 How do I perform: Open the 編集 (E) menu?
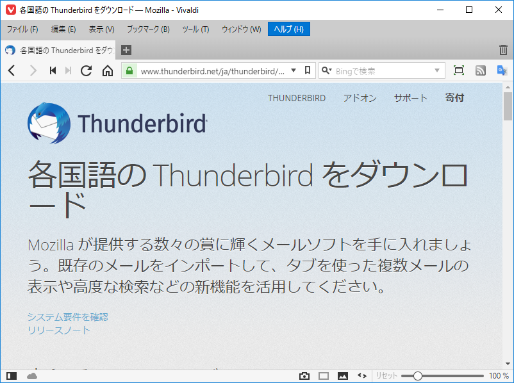coord(63,29)
